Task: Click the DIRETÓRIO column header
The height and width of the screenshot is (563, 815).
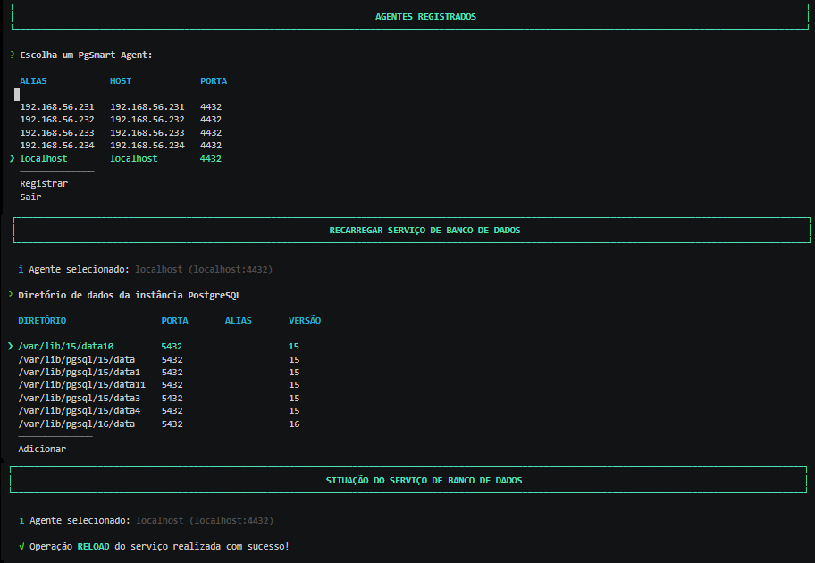Action: click(42, 321)
